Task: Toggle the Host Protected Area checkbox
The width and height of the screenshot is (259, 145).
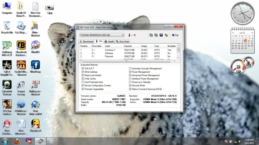Action: click(83, 82)
